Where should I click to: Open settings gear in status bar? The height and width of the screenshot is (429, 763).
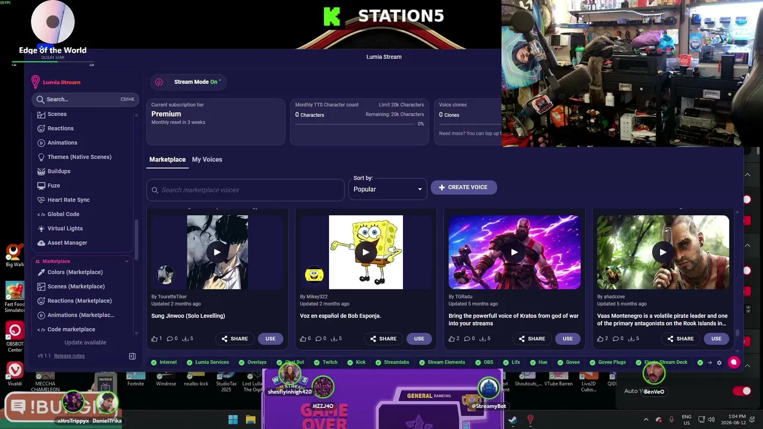pyautogui.click(x=719, y=362)
